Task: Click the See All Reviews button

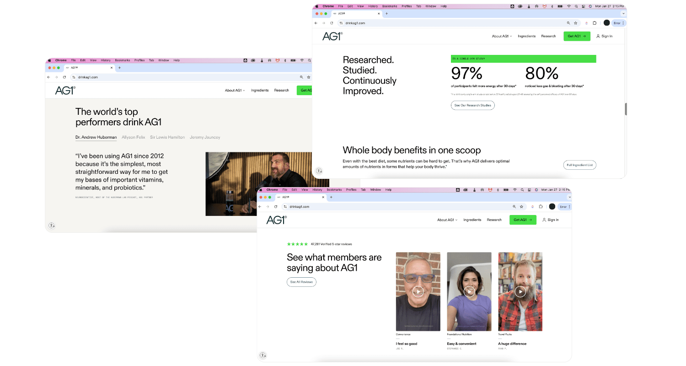Action: (301, 282)
